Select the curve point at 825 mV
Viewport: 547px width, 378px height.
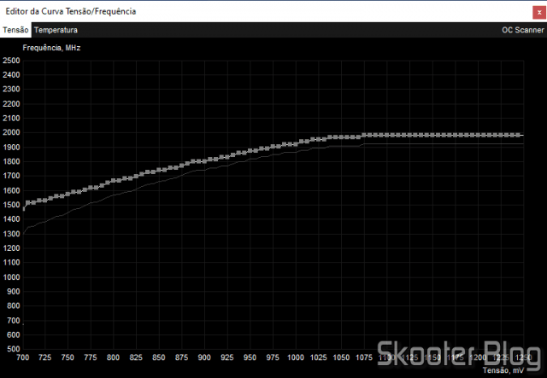pyautogui.click(x=136, y=176)
